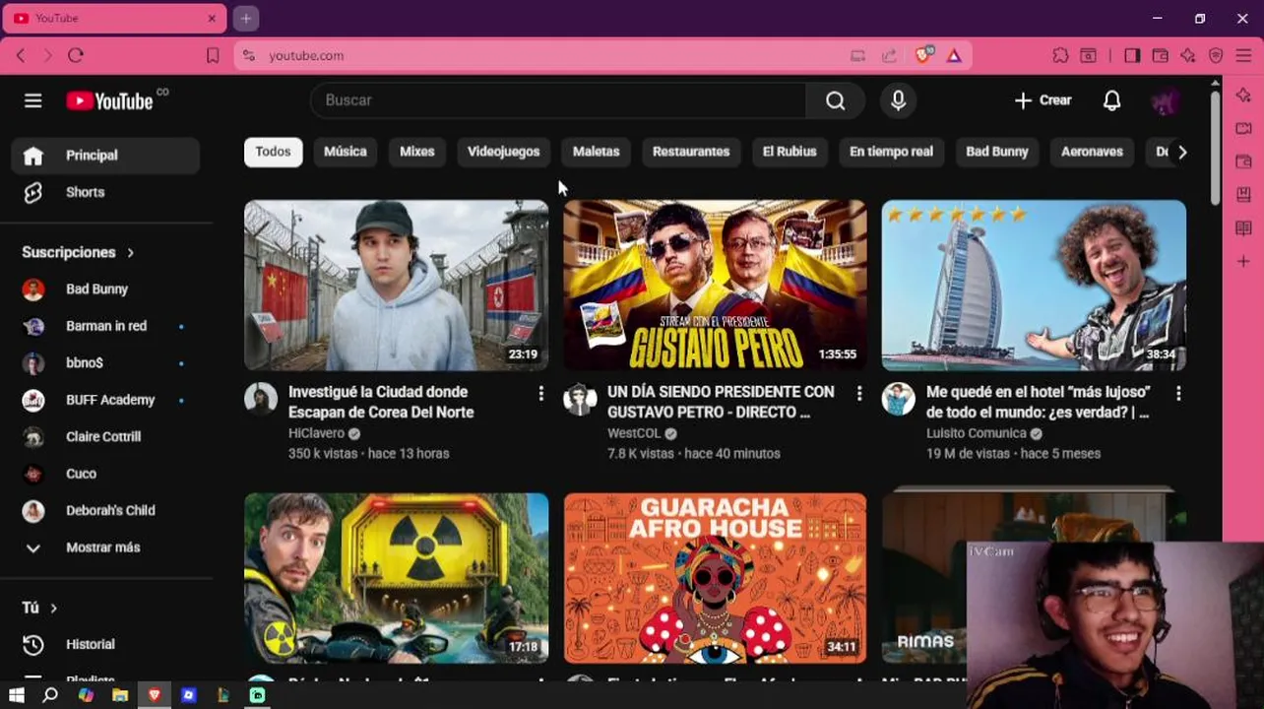Open File Explorer from taskbar

point(120,695)
